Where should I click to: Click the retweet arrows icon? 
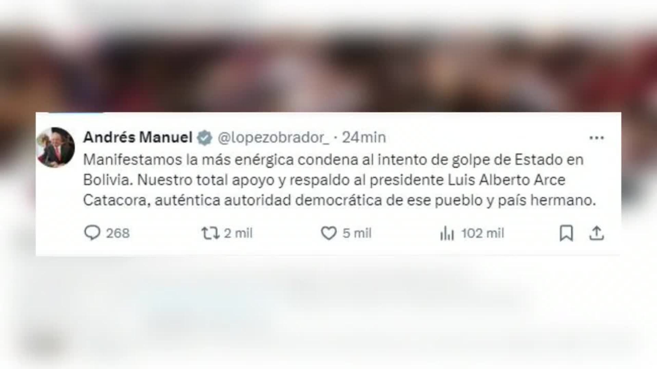point(210,233)
